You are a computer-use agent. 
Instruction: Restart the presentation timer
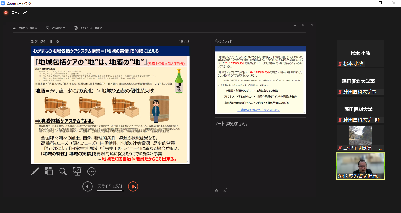click(x=58, y=42)
